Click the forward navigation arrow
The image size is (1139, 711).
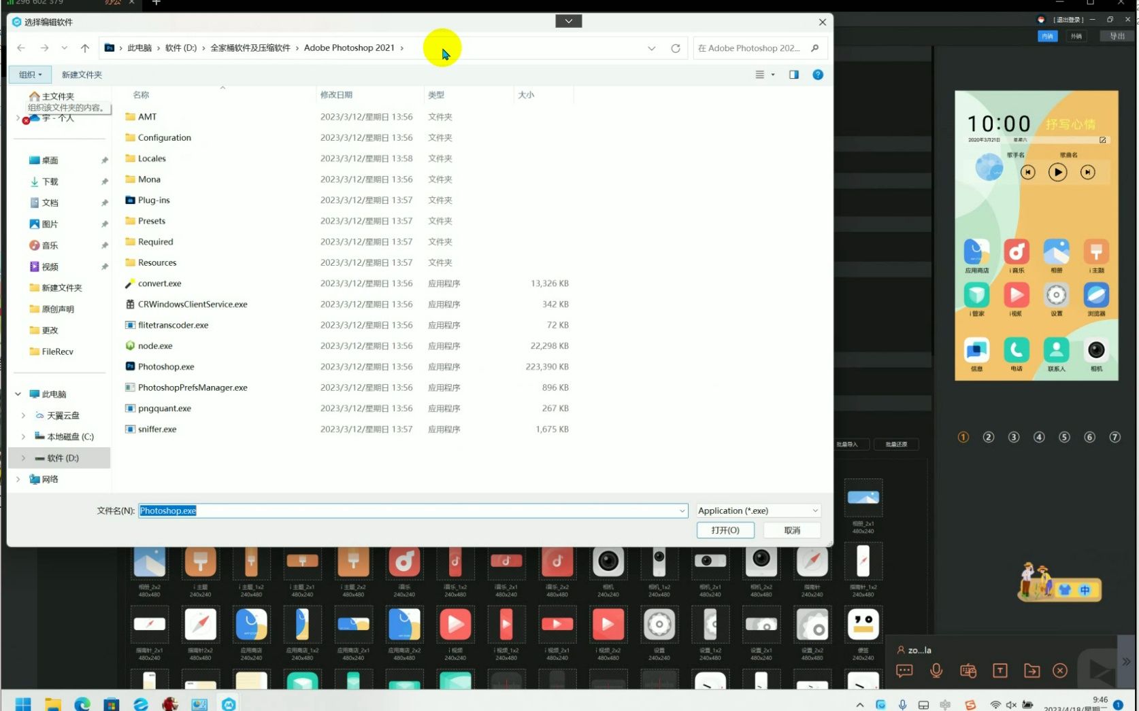44,48
